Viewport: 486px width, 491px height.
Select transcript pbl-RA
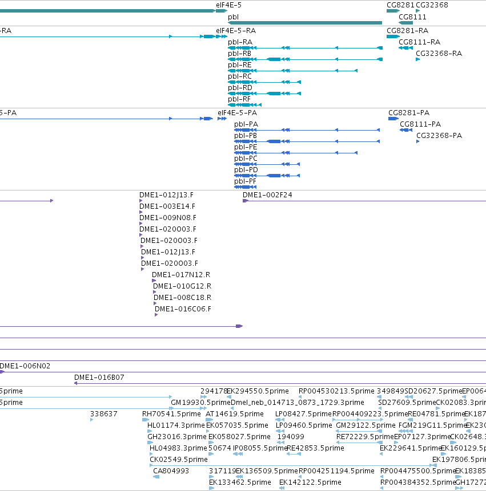[305, 48]
